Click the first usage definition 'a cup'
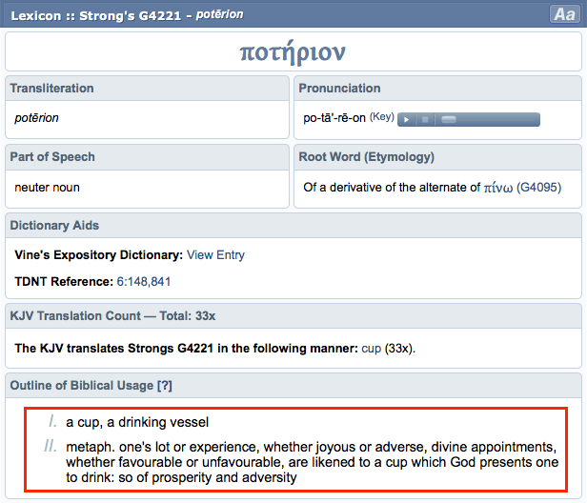 [137, 422]
